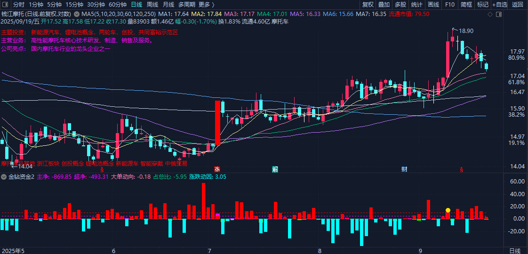Select the 30分钟 period tab

(x=96, y=5)
